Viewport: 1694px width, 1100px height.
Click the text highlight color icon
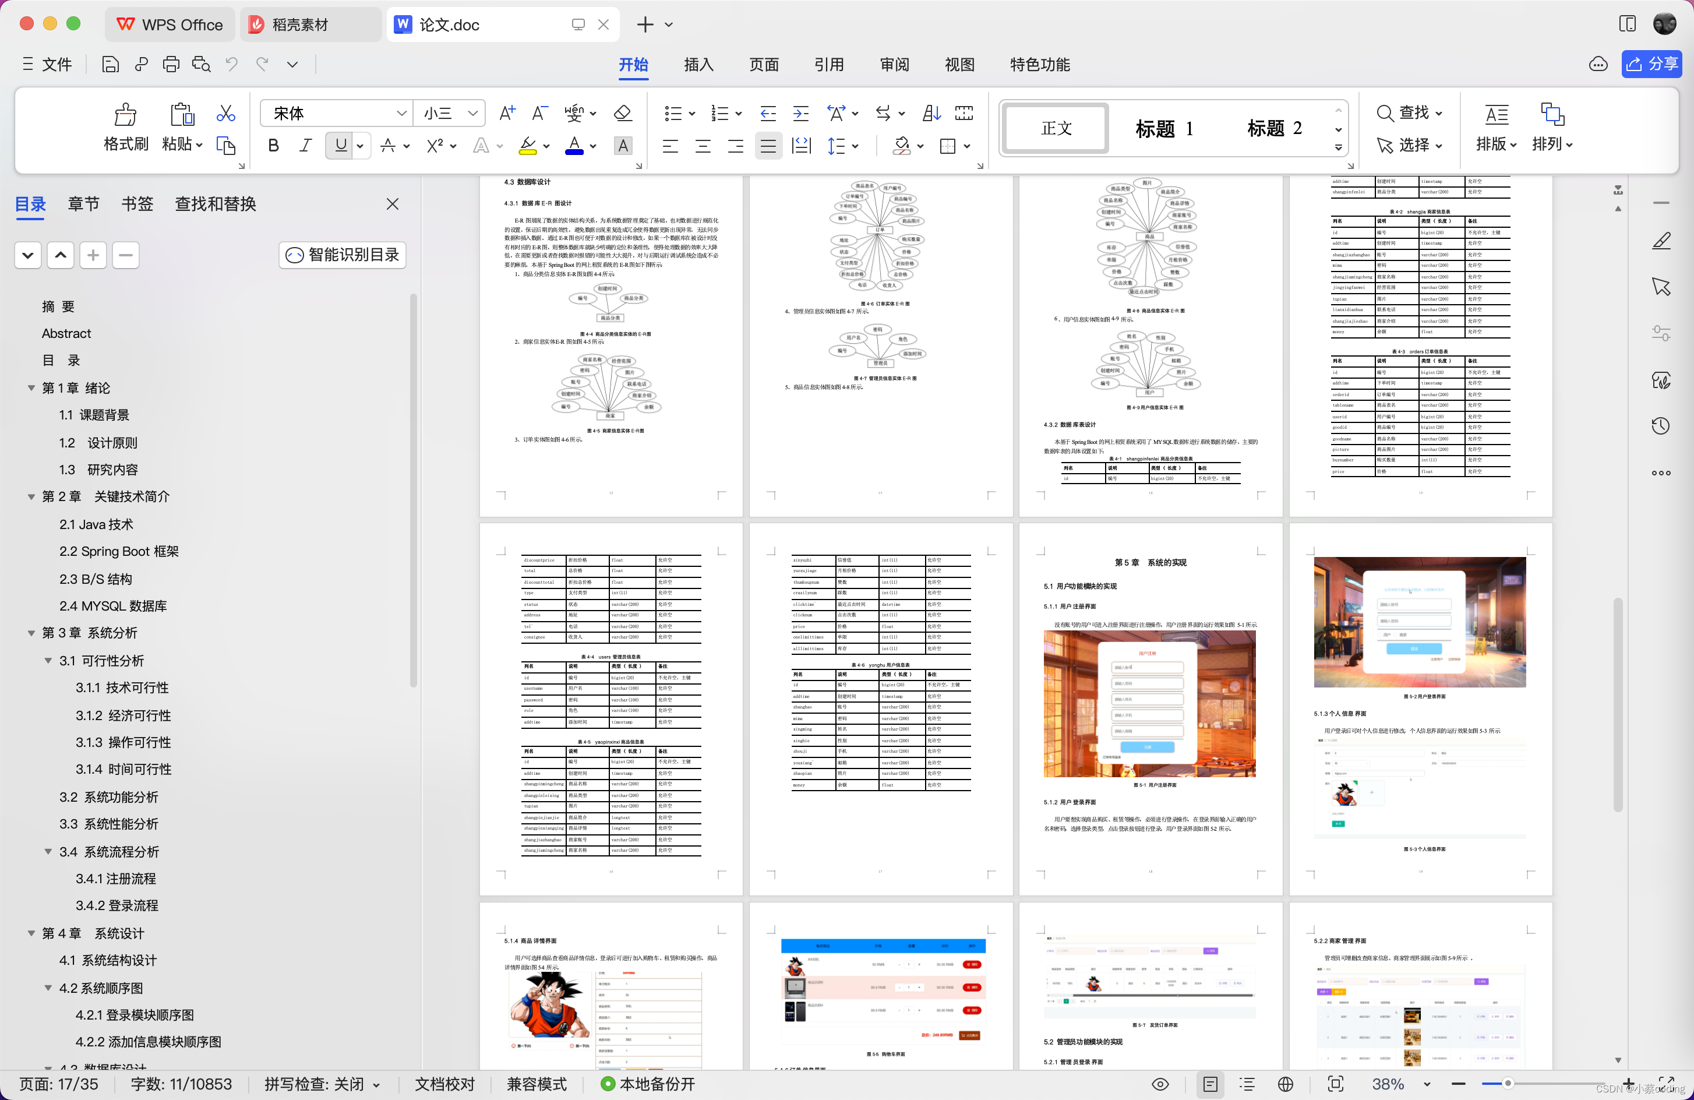click(x=530, y=144)
